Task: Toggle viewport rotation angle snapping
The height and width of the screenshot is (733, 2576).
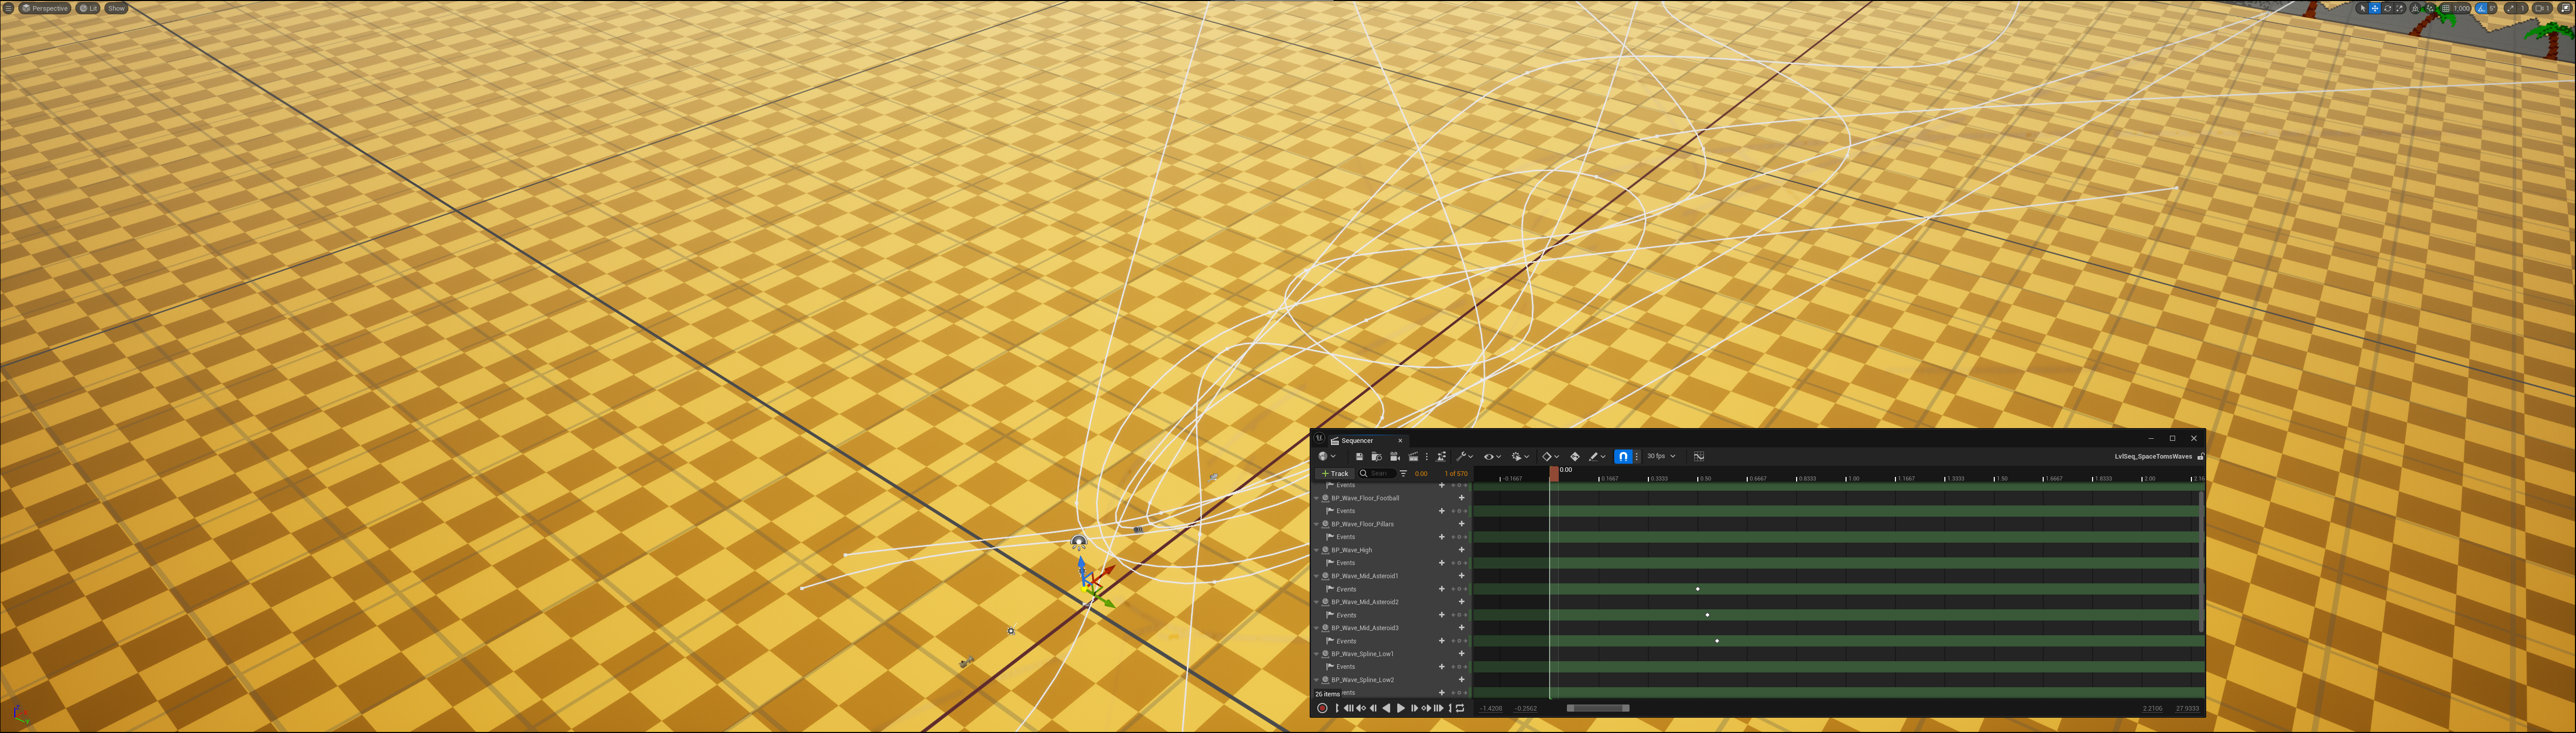Action: click(2482, 8)
